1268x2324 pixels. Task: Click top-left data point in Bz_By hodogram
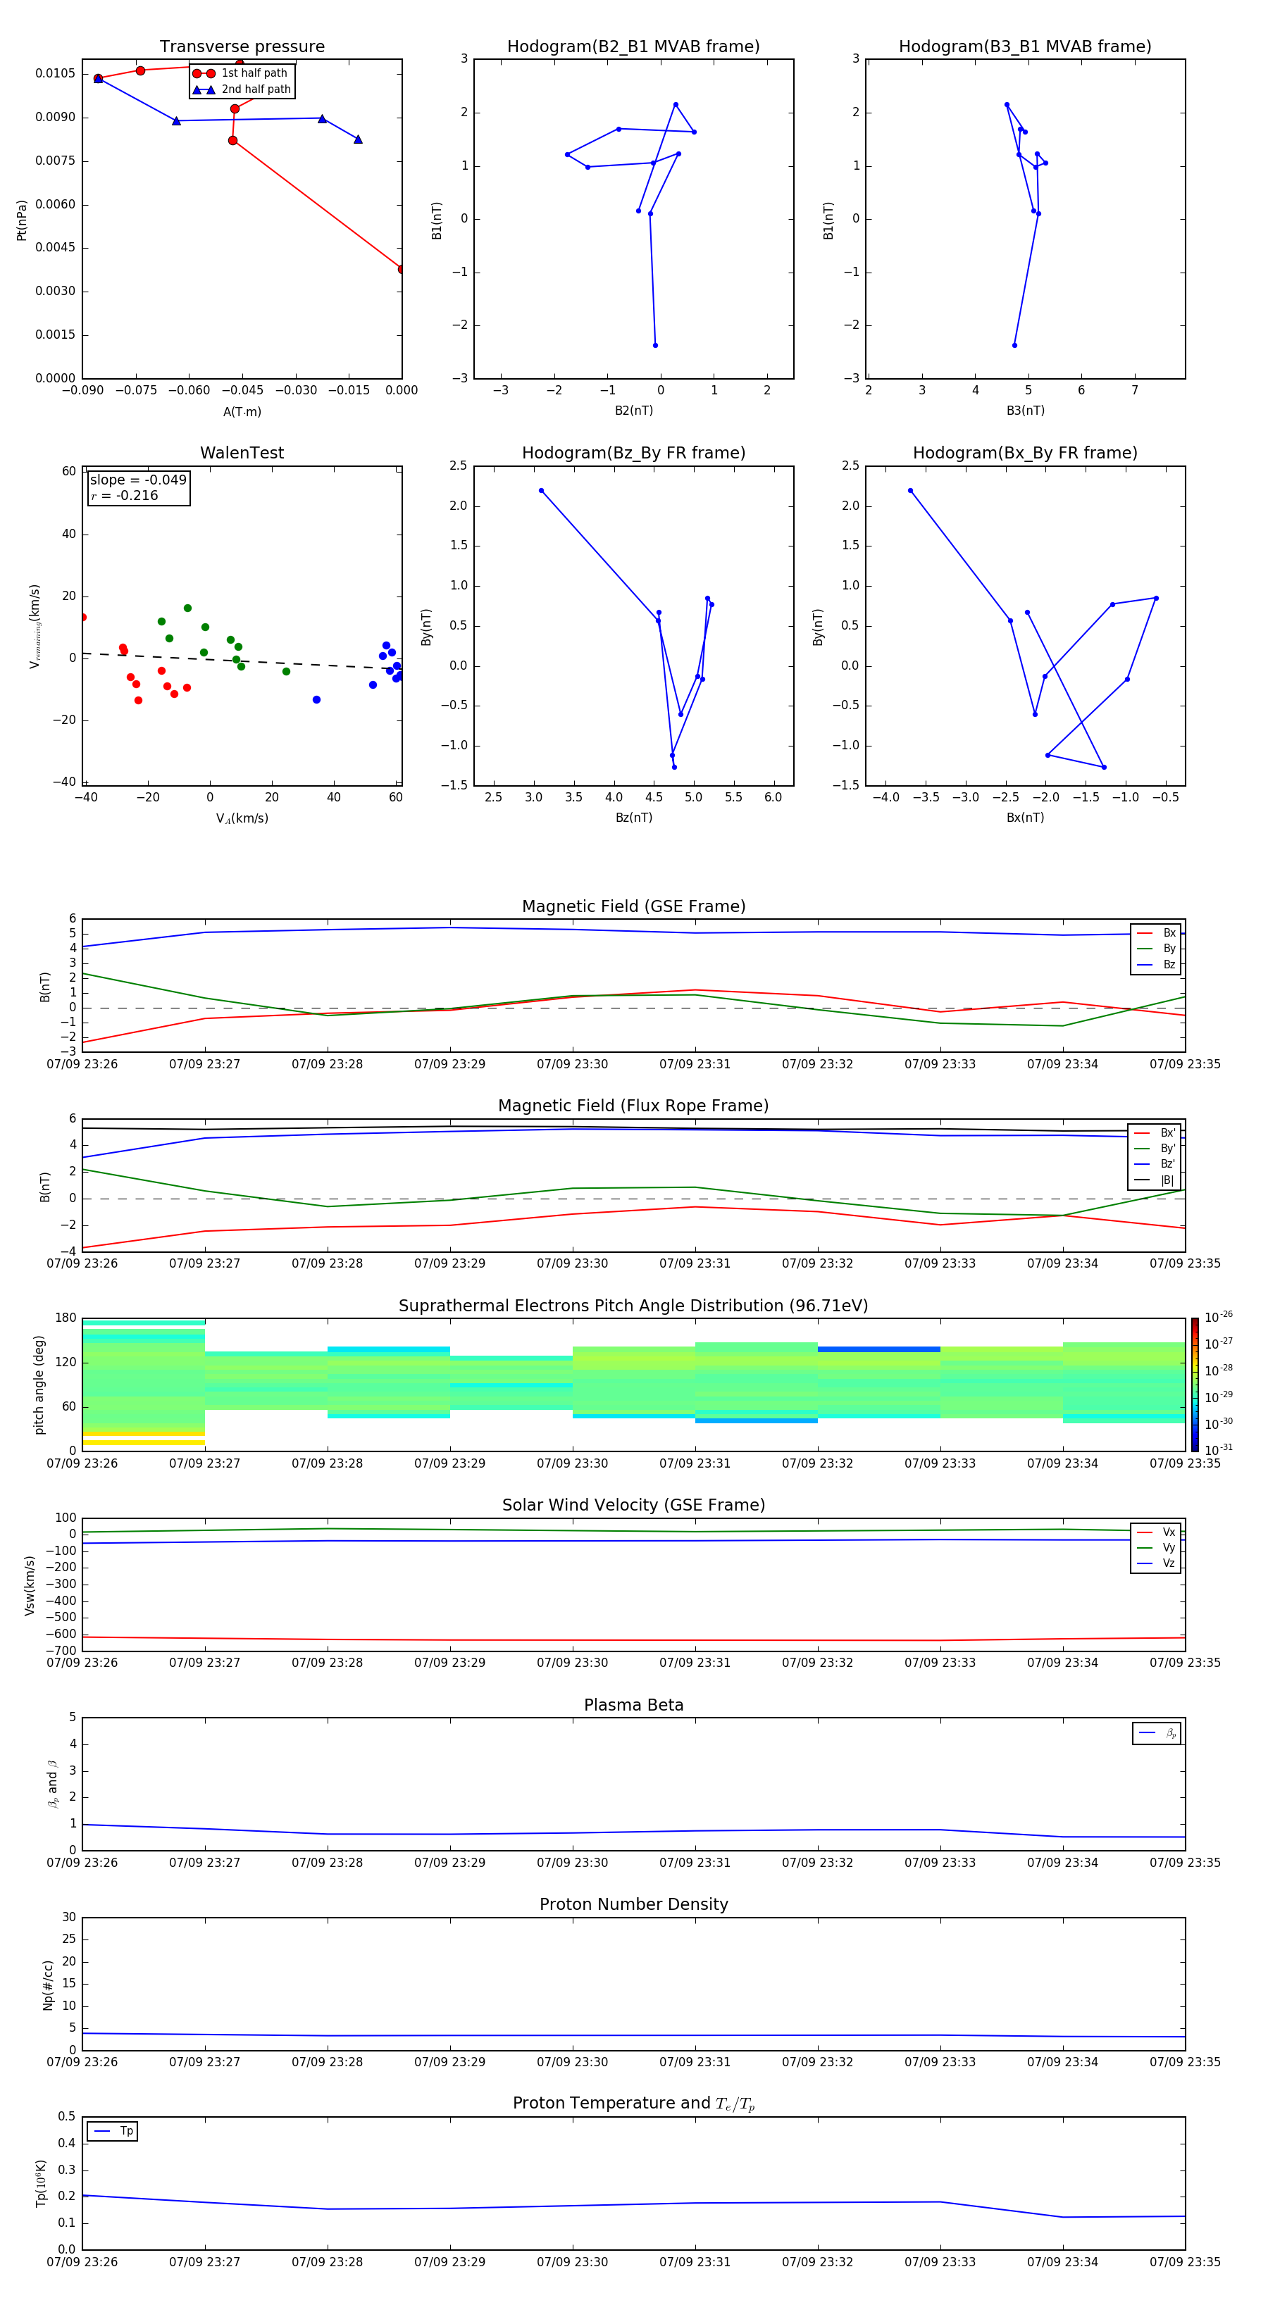click(540, 491)
